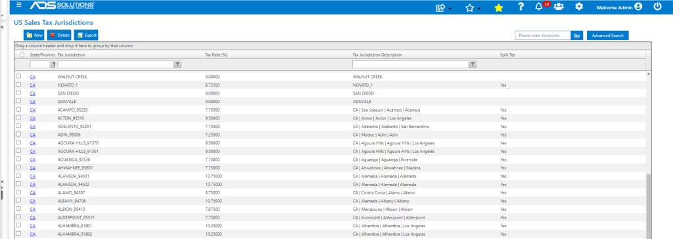Open Advanced Search
The image size is (673, 239).
607,35
